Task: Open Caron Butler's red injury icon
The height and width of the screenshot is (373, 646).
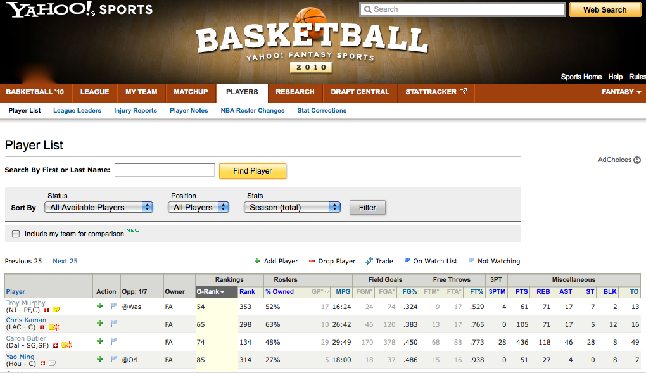Action: click(x=55, y=345)
